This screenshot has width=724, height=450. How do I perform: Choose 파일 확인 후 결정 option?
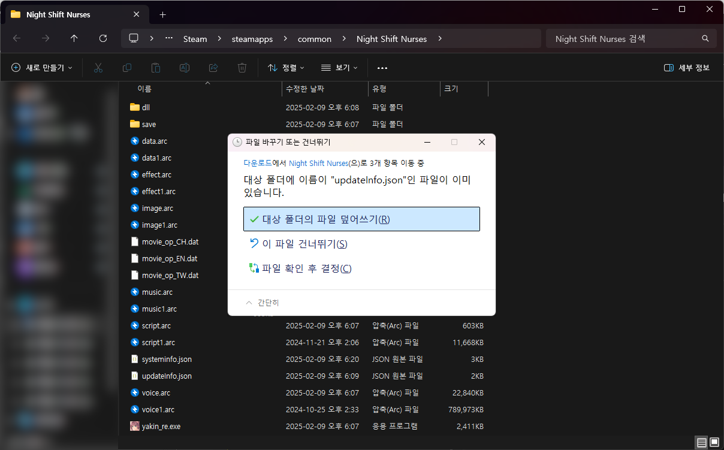tap(361, 268)
